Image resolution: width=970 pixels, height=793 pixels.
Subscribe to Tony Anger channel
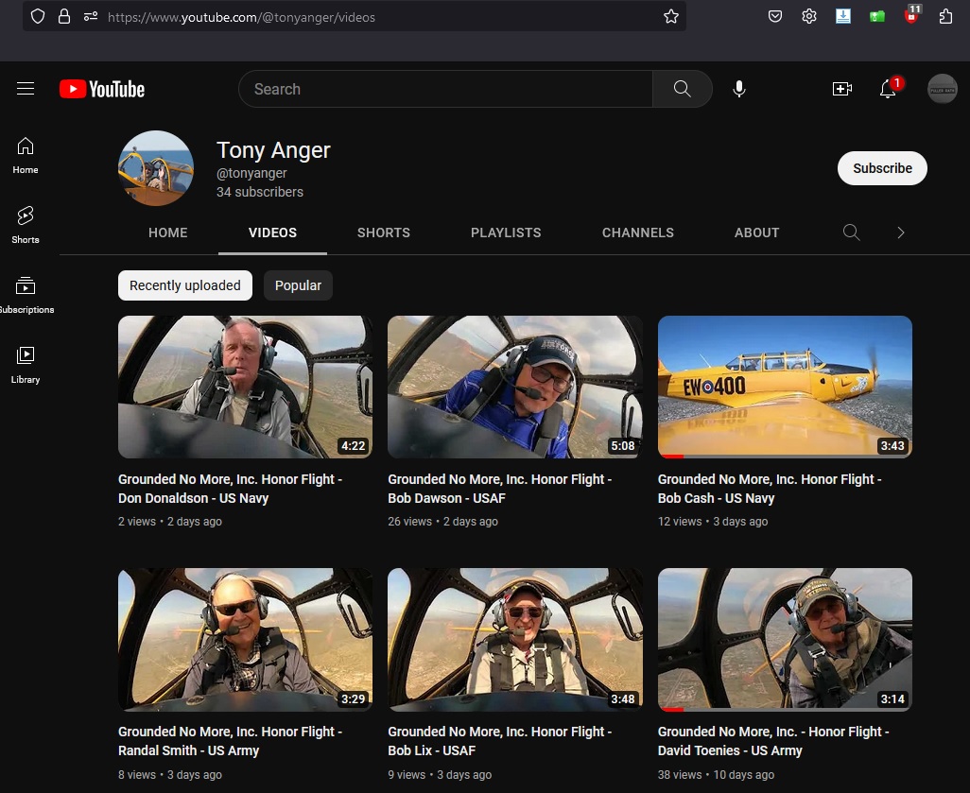click(882, 168)
